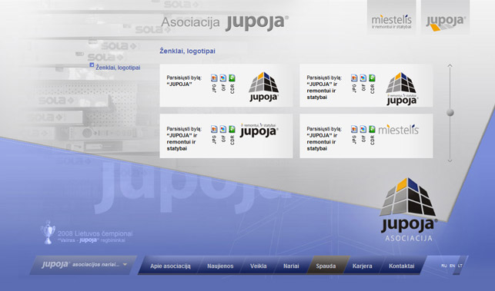
Task: Switch language to LT
Action: [x=460, y=266]
